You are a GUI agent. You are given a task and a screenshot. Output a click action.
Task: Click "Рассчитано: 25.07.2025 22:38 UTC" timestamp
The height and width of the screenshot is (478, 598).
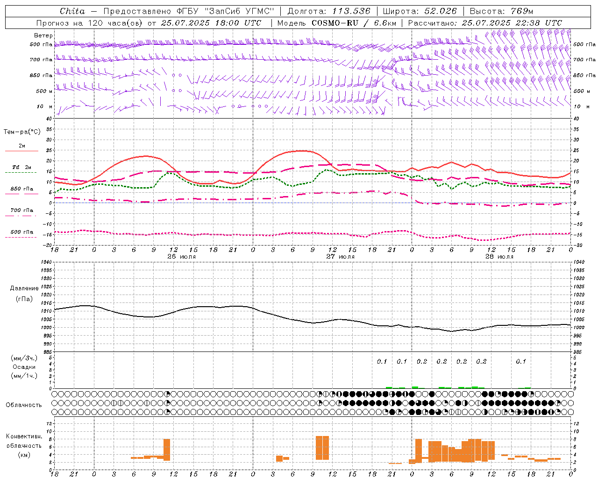pos(485,23)
